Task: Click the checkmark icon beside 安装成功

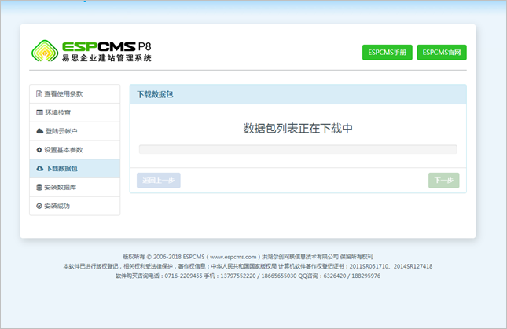Action: (39, 206)
